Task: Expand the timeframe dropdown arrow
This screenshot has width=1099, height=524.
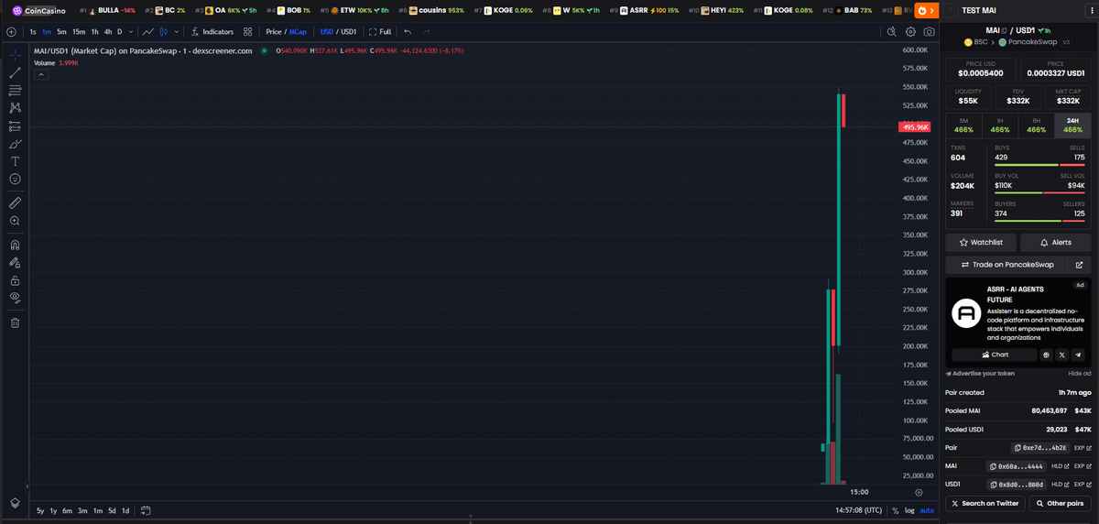Action: (x=130, y=31)
